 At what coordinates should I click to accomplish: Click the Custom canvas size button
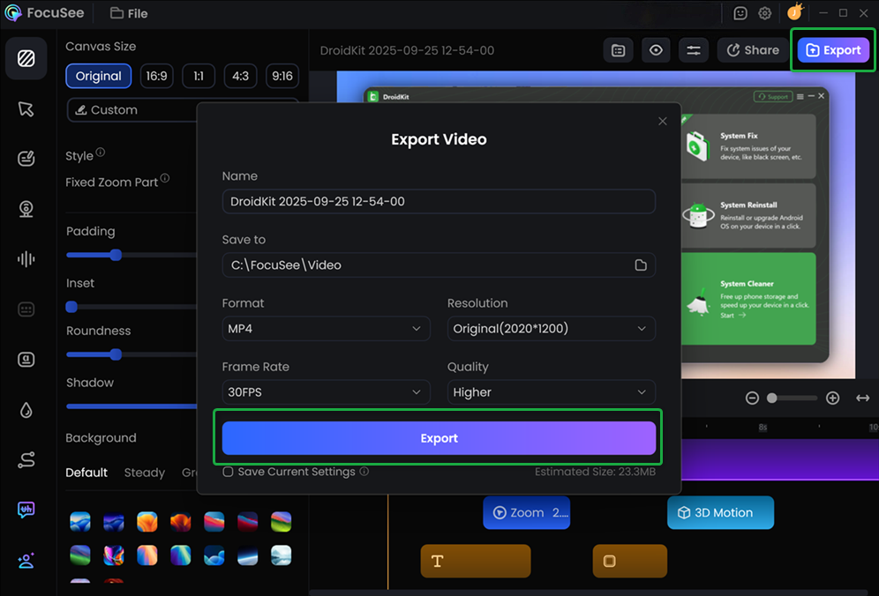point(132,110)
